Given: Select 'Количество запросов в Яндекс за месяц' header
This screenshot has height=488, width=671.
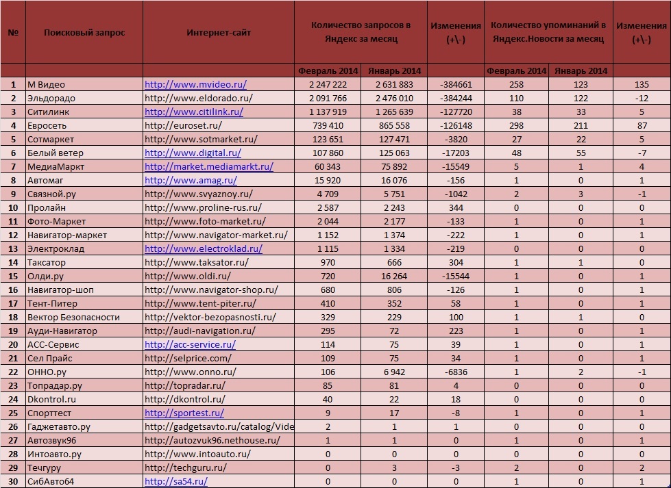Looking at the screenshot, I should [361, 32].
